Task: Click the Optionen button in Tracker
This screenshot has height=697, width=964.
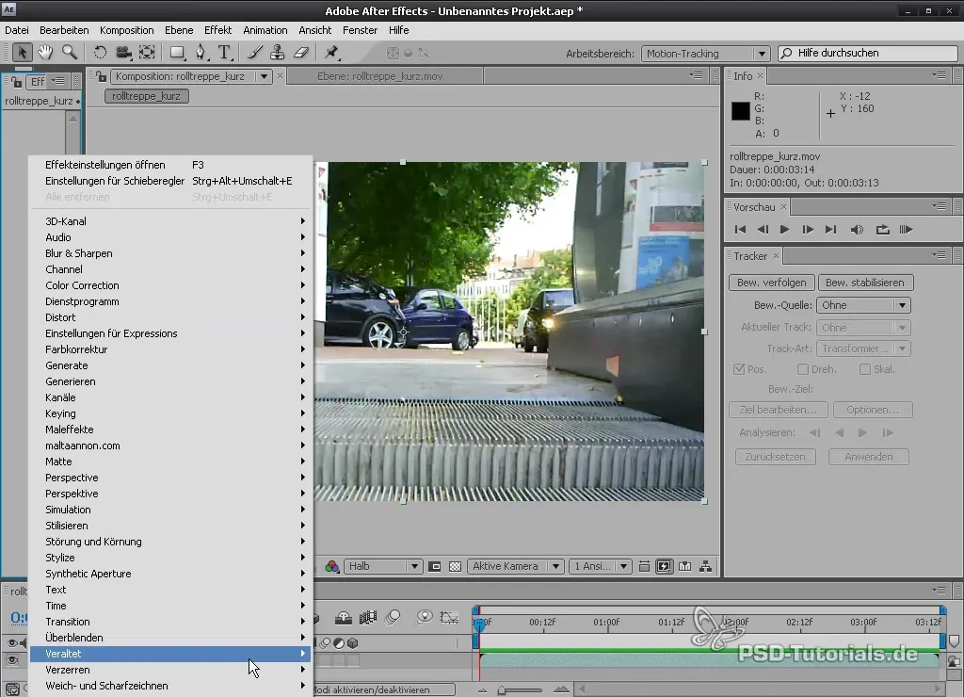Action: (873, 410)
